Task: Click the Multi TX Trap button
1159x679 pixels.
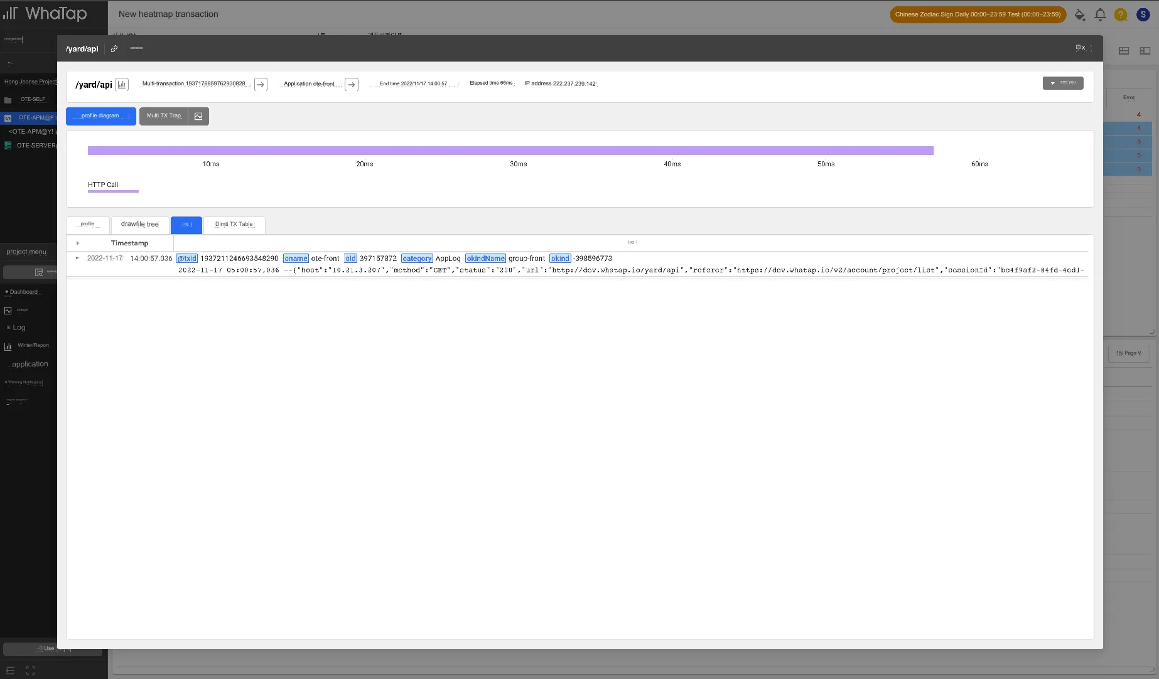Action: (x=164, y=116)
